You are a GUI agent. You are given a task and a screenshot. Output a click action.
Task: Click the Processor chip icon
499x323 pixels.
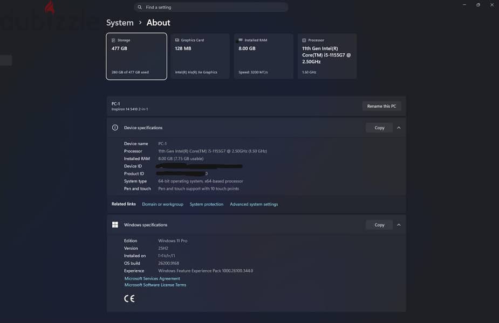tap(304, 40)
